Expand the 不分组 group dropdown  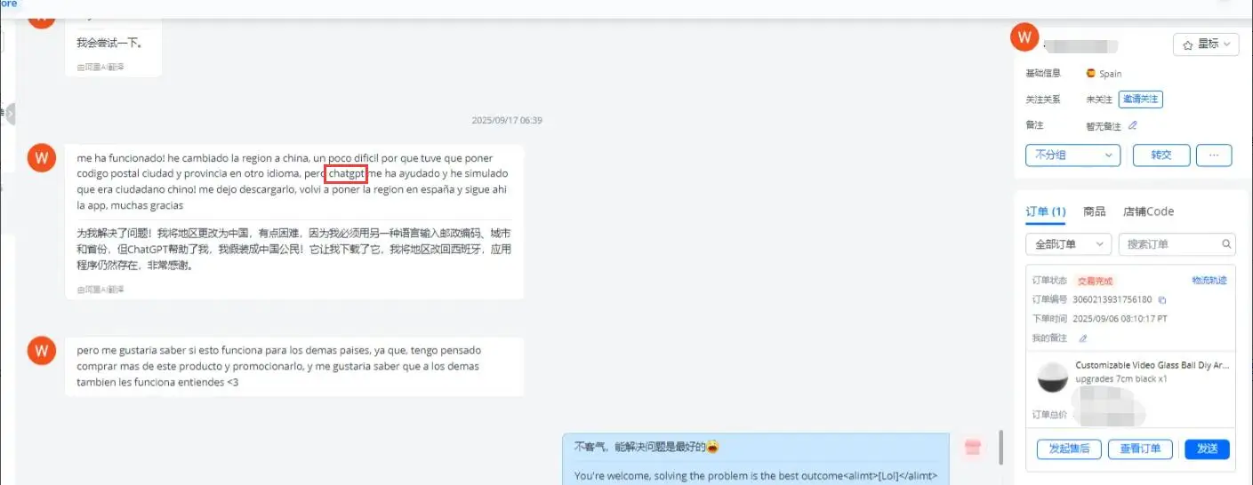pyautogui.click(x=1072, y=155)
